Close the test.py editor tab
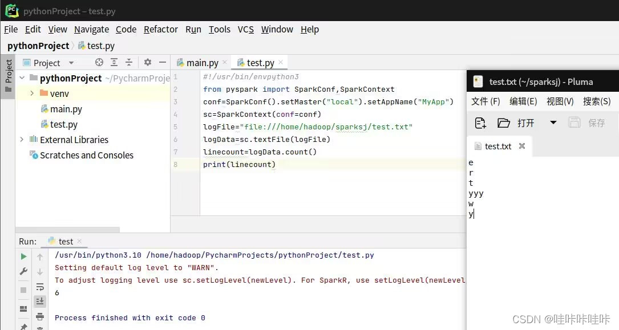Image resolution: width=619 pixels, height=330 pixels. [281, 62]
